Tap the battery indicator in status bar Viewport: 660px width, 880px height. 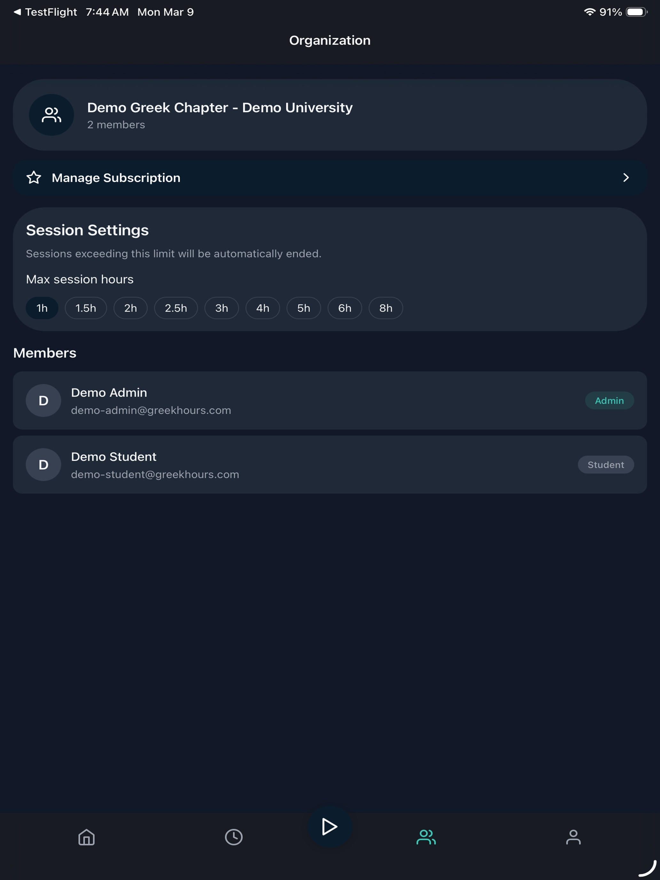click(637, 12)
